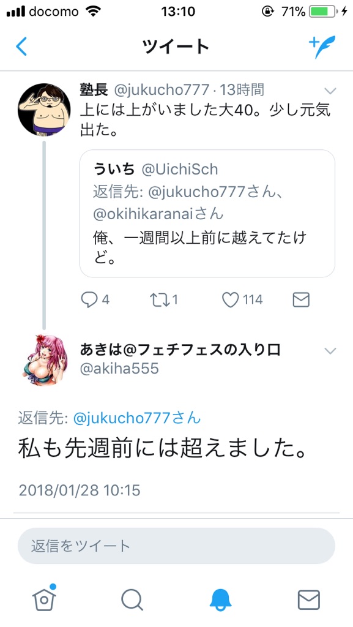Tap the @akiha555 username
Image resolution: width=353 pixels, height=627 pixels.
coord(119,368)
